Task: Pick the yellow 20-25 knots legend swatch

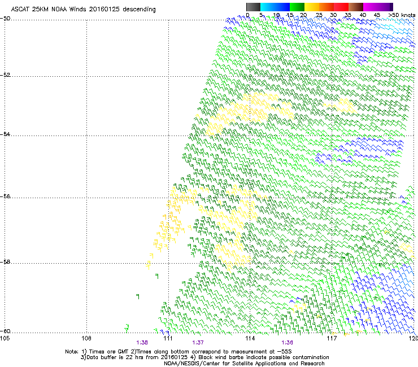Action: coord(312,7)
